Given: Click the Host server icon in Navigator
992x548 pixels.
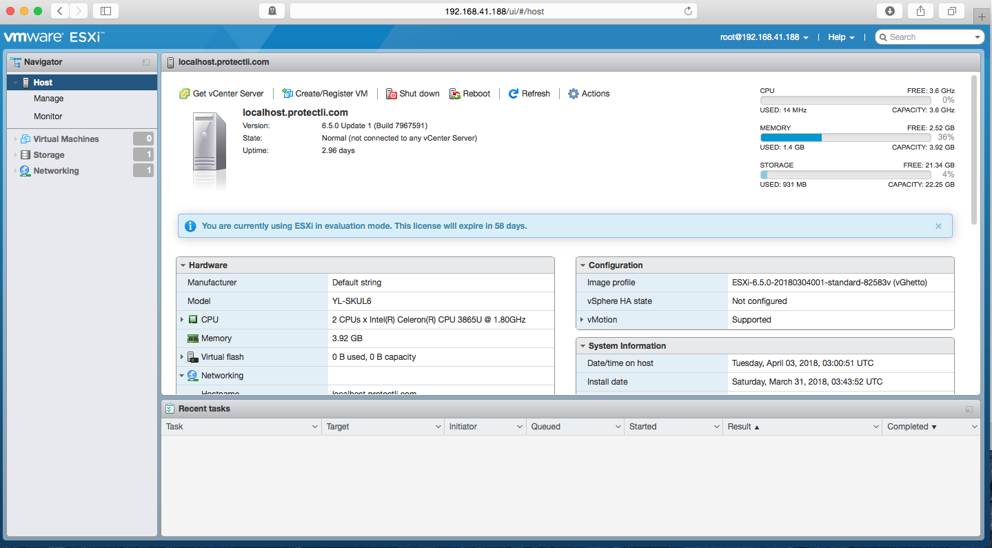Looking at the screenshot, I should pos(26,82).
